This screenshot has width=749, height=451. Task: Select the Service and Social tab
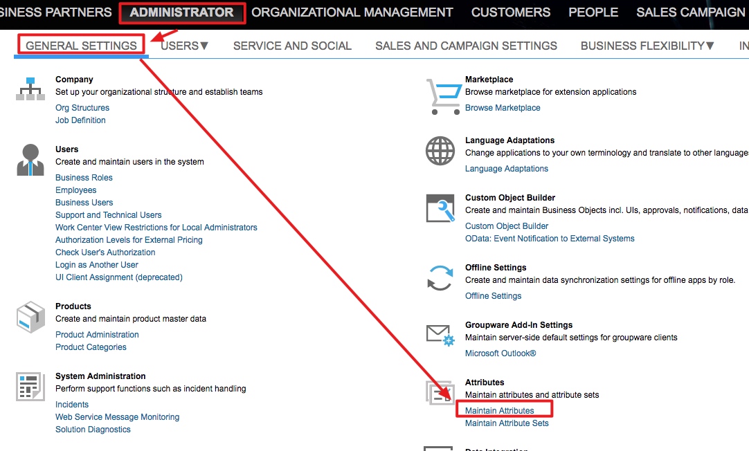tap(292, 46)
